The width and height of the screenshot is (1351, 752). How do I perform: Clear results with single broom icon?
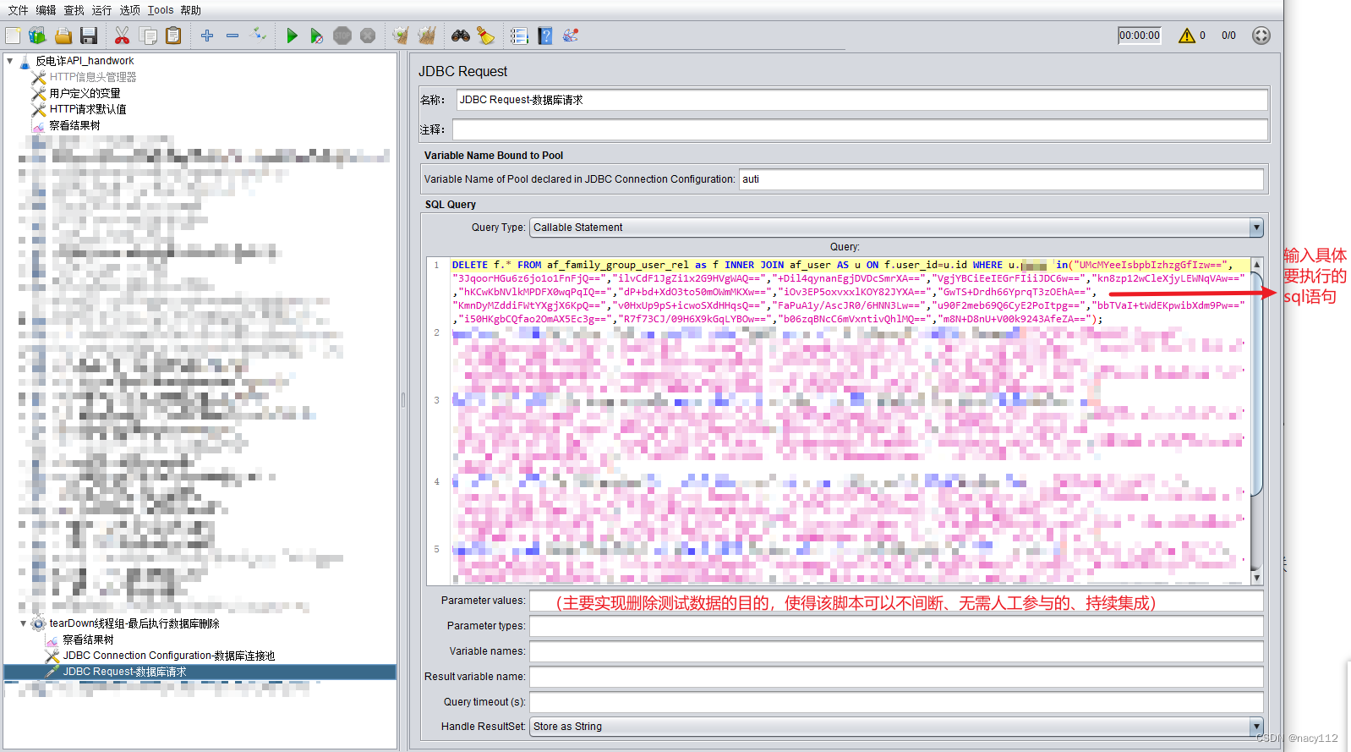pos(401,36)
